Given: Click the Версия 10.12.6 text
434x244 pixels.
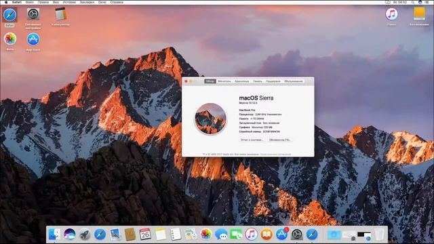Looking at the screenshot, I should pyautogui.click(x=248, y=103).
